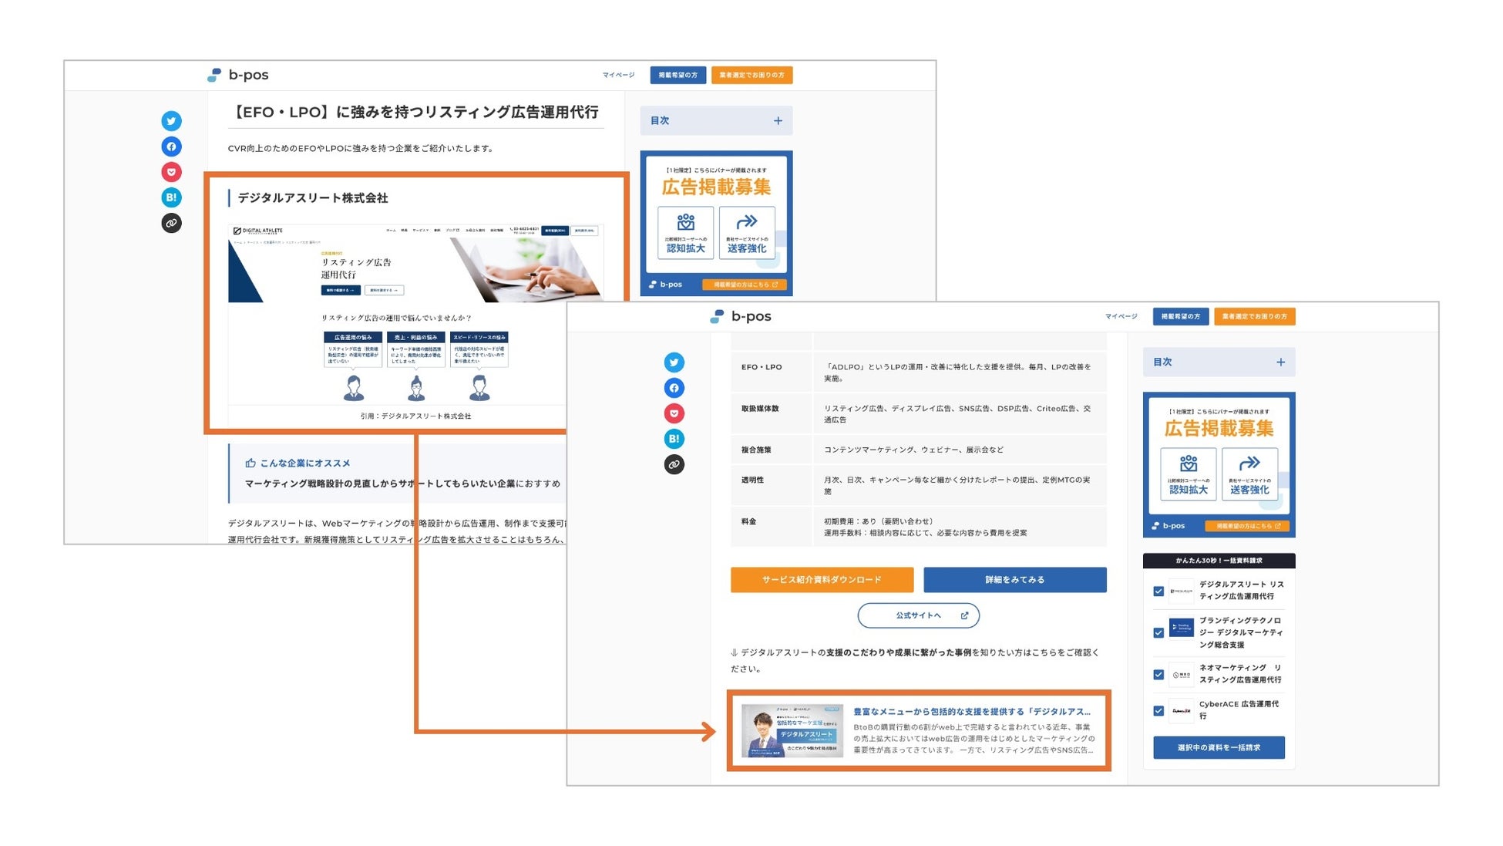1503x846 pixels.
Task: Open 公式サイトへ external link
Action: (918, 615)
